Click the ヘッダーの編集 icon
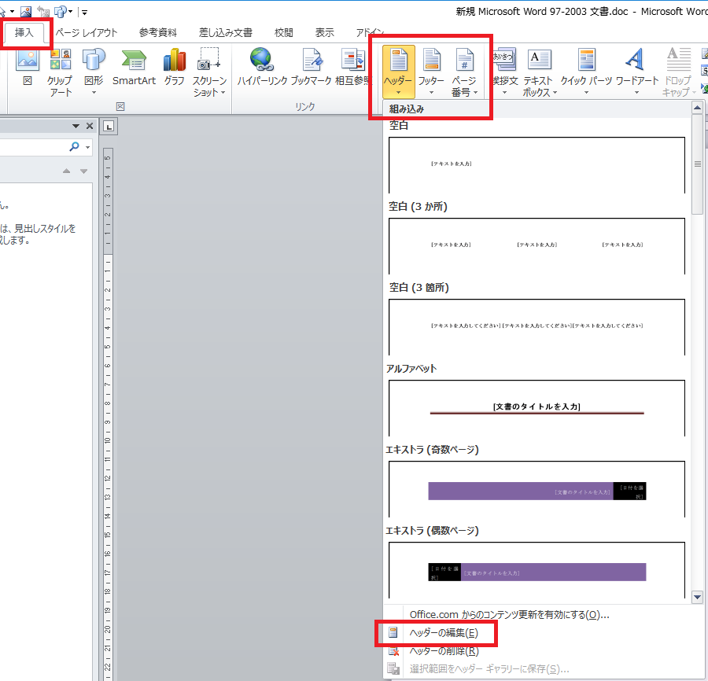The image size is (708, 681). [x=393, y=633]
